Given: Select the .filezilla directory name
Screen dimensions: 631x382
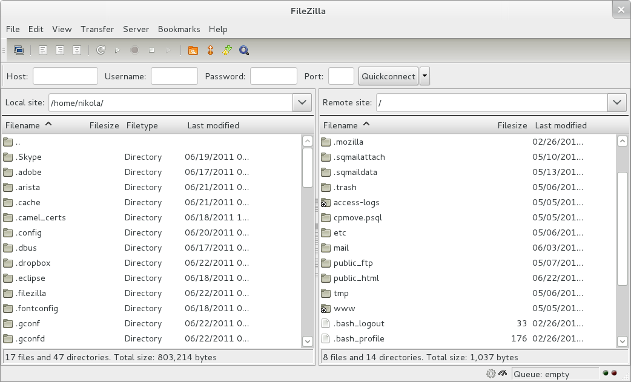Looking at the screenshot, I should pyautogui.click(x=31, y=294).
